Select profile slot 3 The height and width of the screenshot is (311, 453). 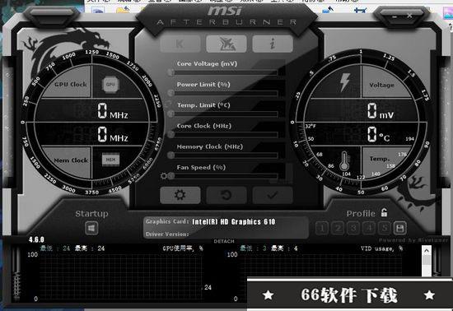[353, 229]
